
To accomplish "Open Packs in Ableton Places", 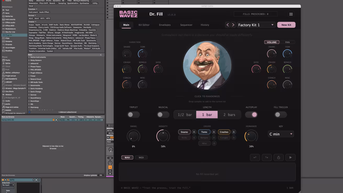I will (8, 60).
